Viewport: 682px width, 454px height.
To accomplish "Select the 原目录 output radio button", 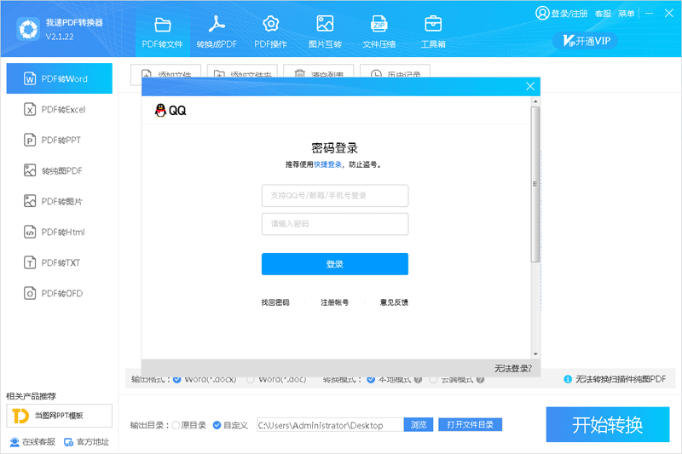I will (176, 425).
